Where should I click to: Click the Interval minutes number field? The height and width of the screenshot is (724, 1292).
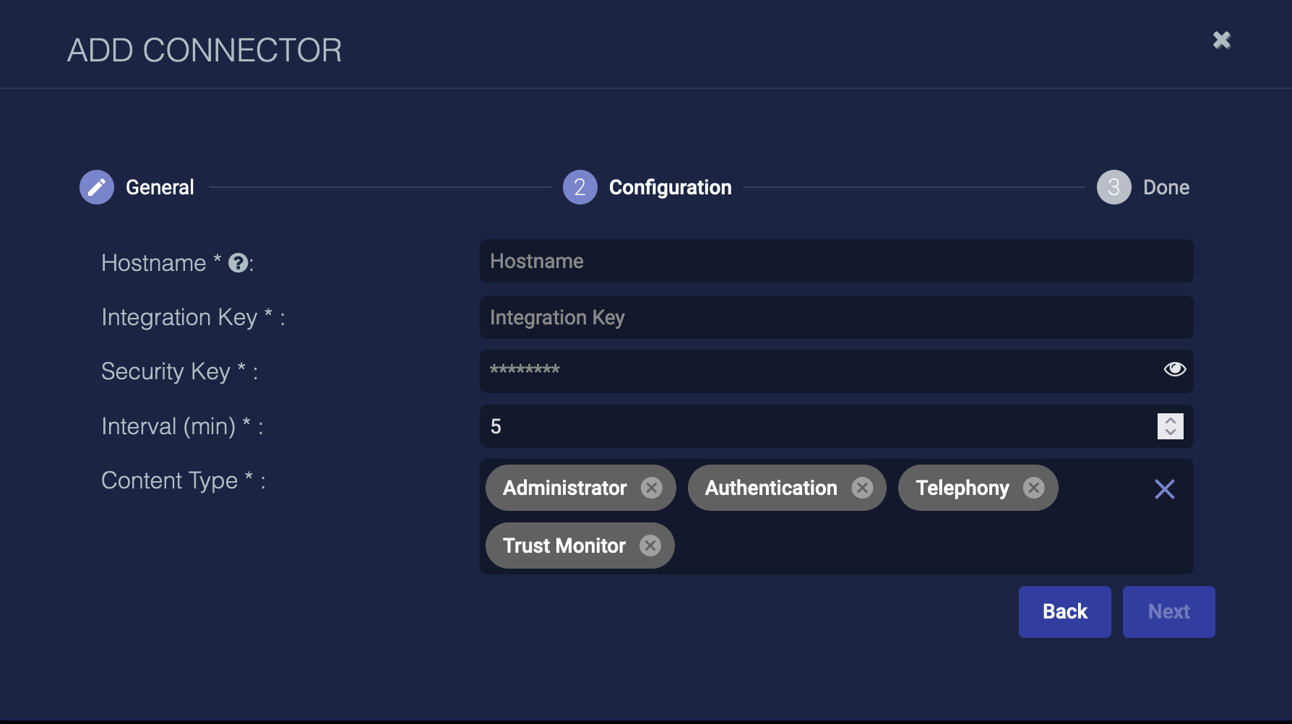(x=817, y=426)
